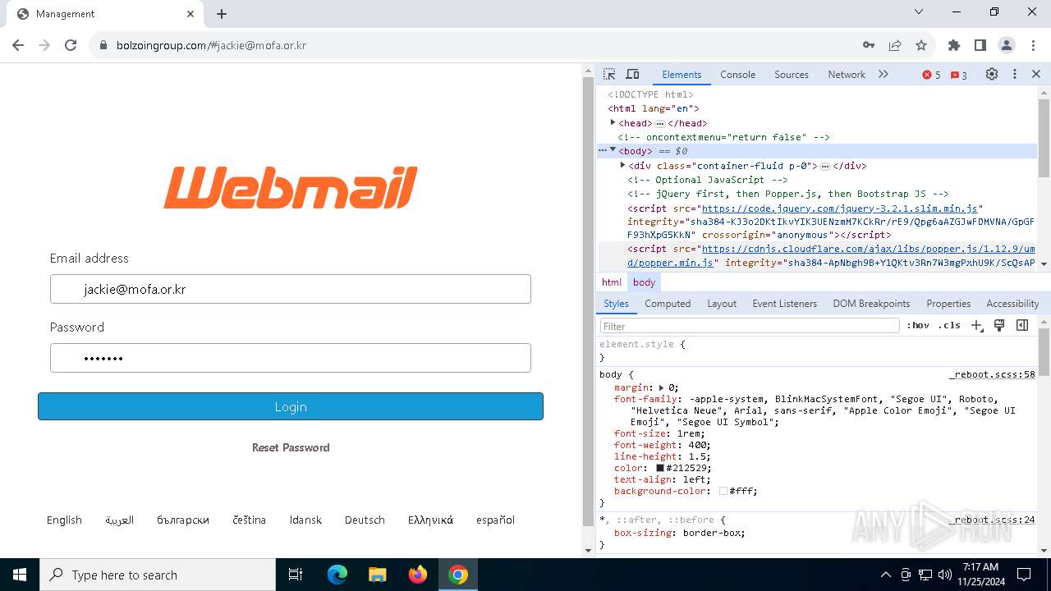Open the Extensions puzzle icon

pos(954,45)
